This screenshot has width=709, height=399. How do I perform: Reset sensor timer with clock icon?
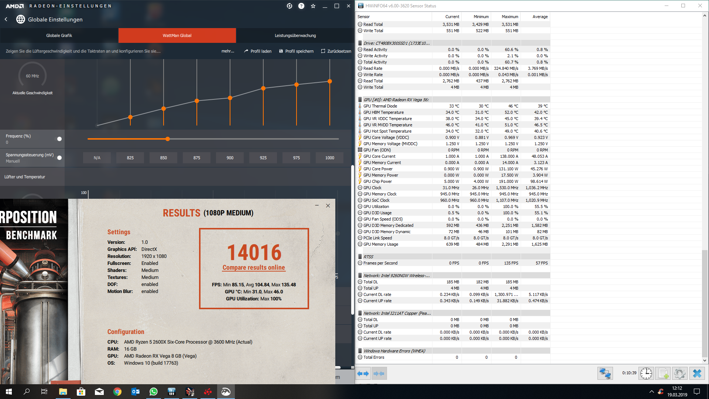646,374
